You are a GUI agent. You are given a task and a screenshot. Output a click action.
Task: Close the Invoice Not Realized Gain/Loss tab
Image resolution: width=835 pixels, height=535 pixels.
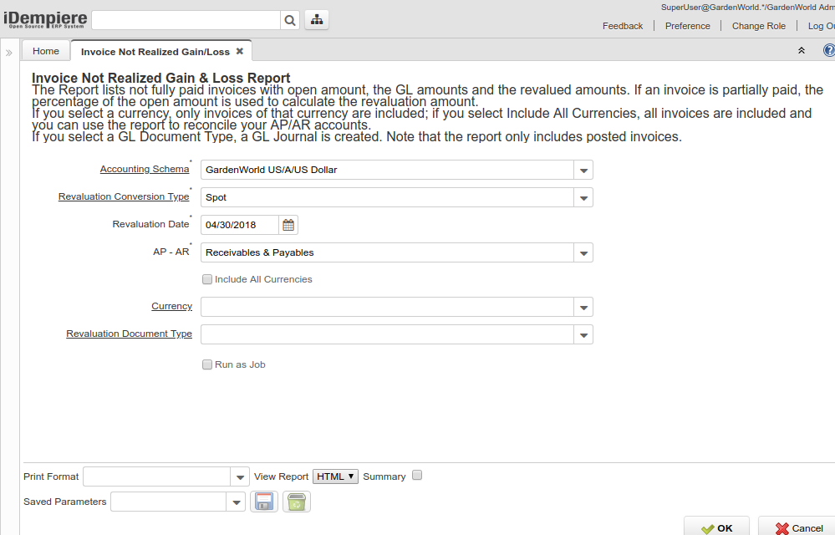point(240,52)
